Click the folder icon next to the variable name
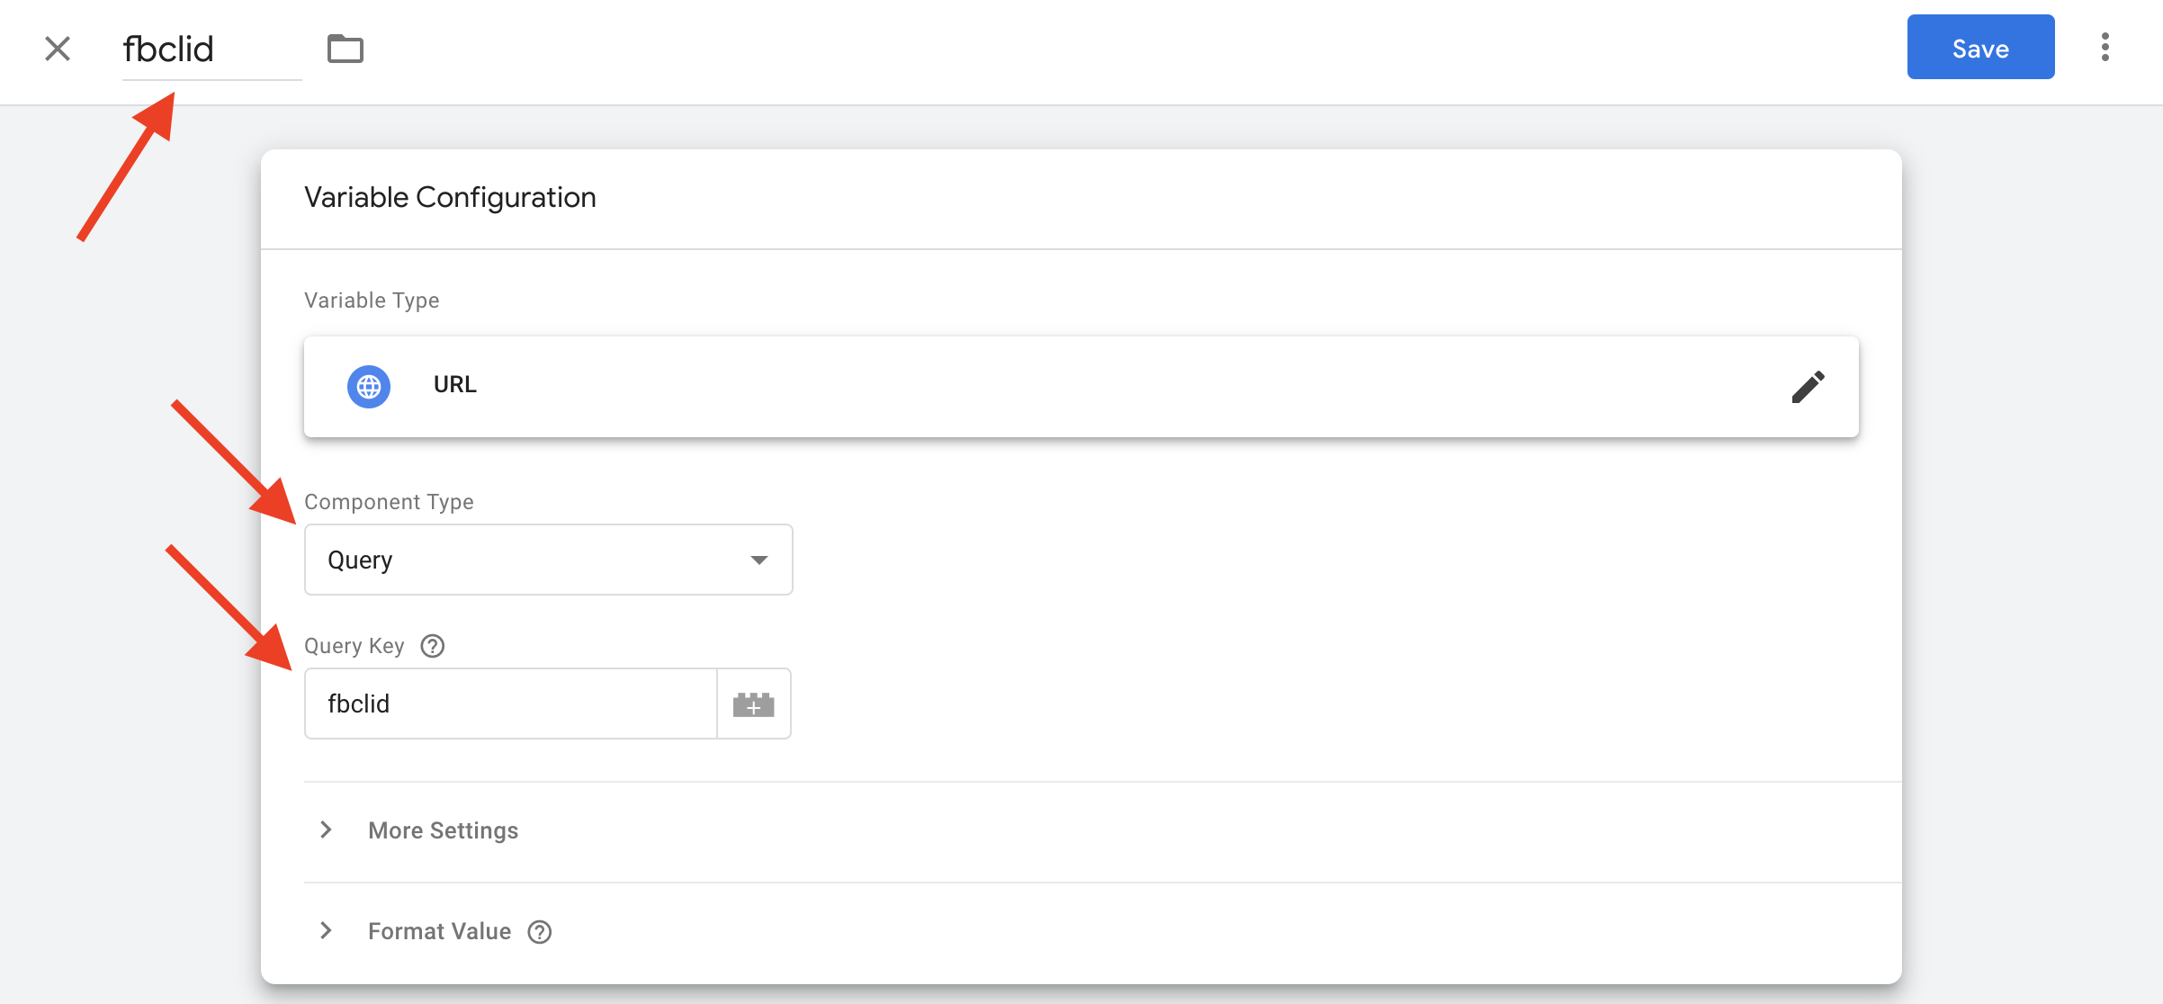The height and width of the screenshot is (1004, 2163). coord(345,49)
